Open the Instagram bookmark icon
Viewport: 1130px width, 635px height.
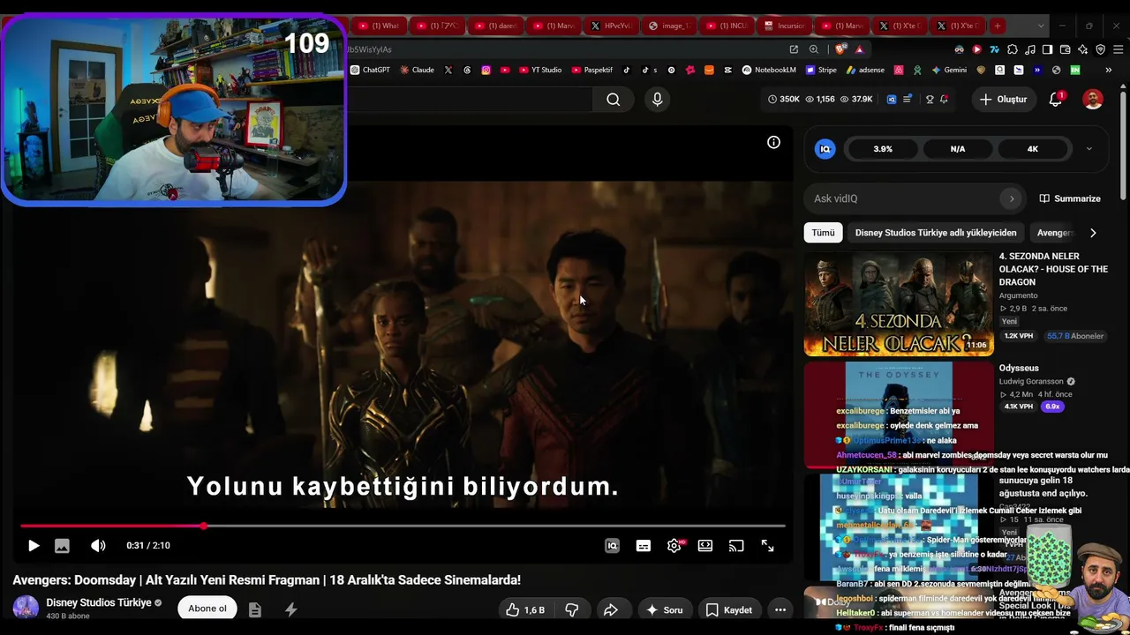point(486,70)
